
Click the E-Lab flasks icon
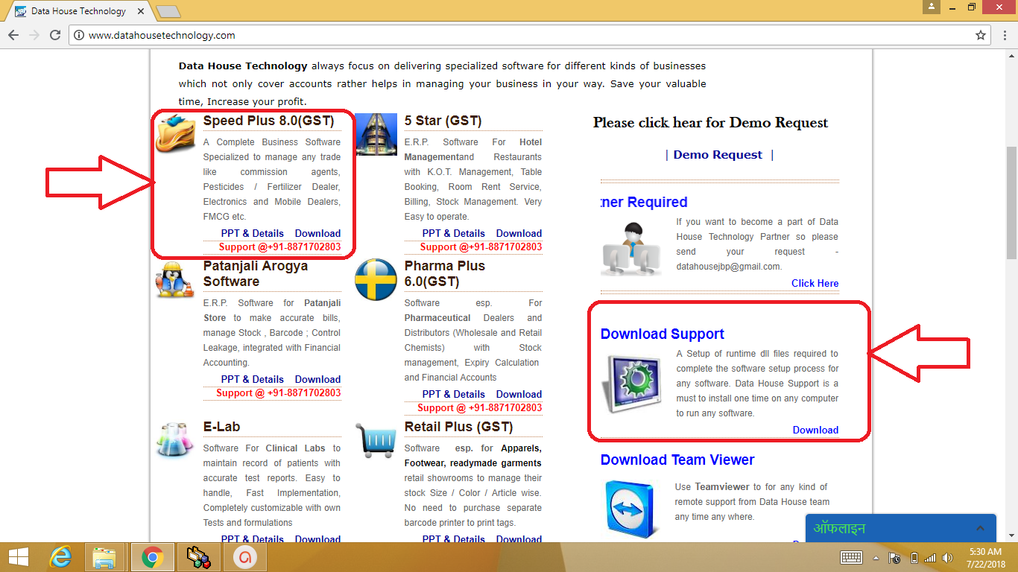[x=175, y=439]
